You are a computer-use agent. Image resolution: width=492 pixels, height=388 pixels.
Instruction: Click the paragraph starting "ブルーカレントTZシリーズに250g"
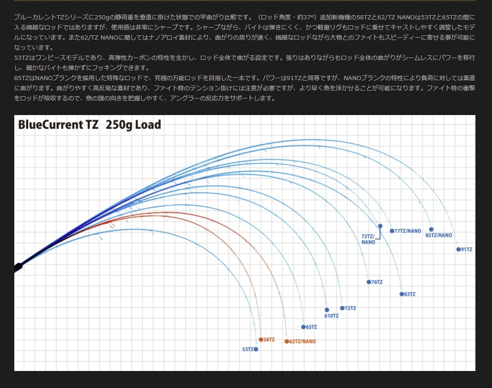point(244,32)
